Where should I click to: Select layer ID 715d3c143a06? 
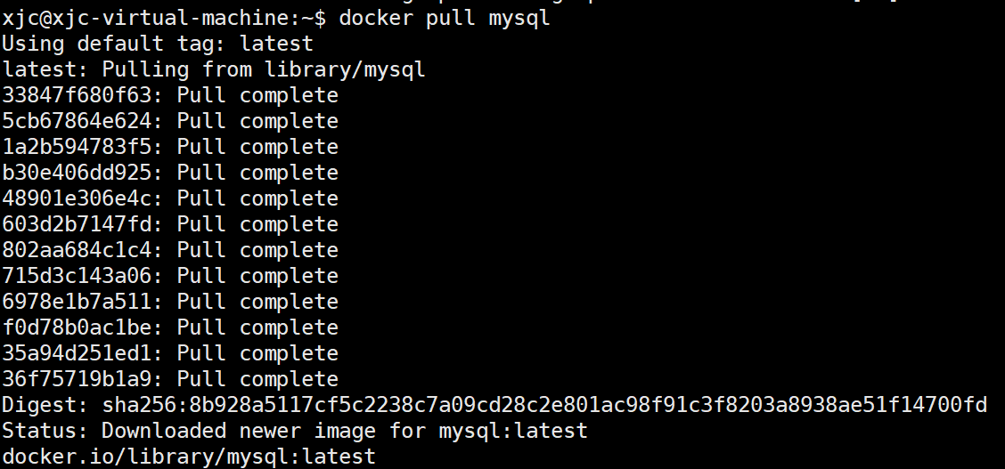[77, 276]
